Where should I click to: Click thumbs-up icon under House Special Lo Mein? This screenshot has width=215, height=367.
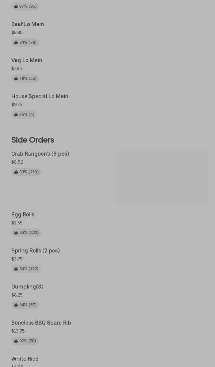point(16,115)
